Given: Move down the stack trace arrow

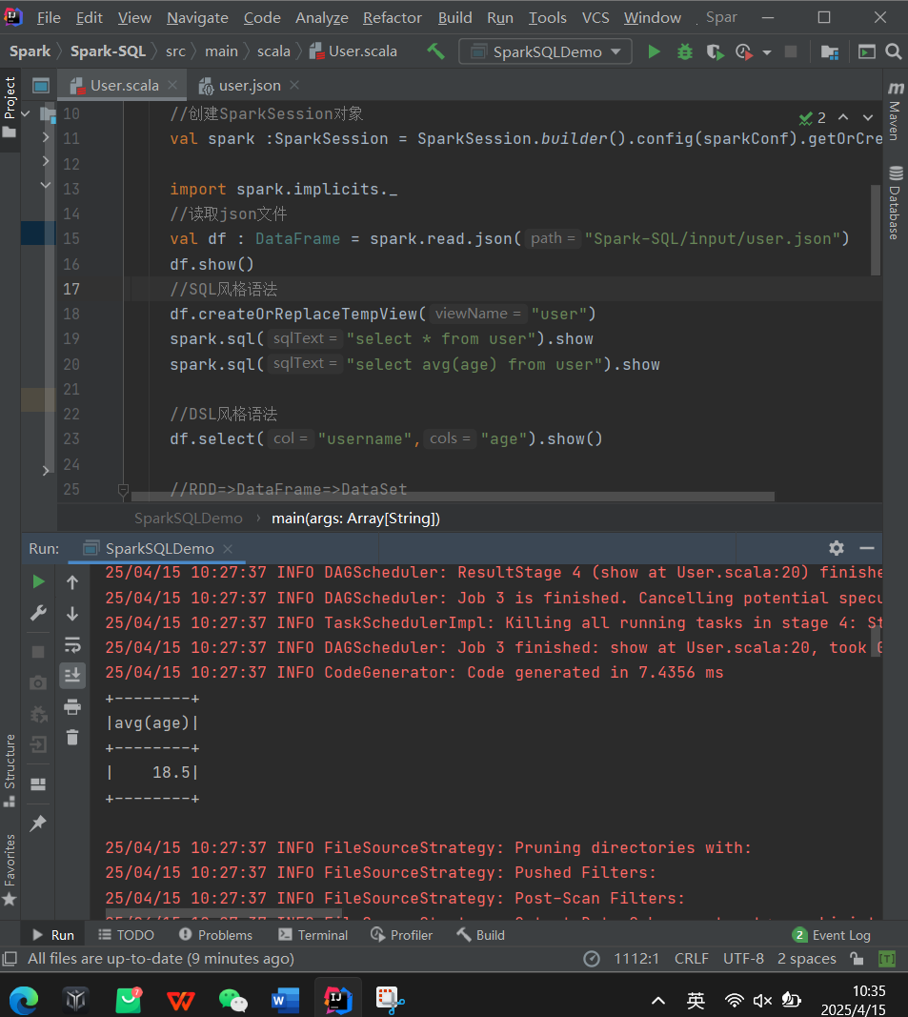Looking at the screenshot, I should [72, 614].
